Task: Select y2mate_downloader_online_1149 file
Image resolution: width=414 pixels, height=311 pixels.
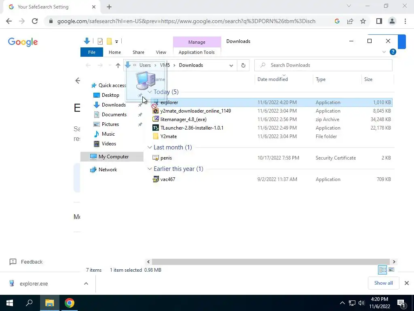Action: point(272,111)
